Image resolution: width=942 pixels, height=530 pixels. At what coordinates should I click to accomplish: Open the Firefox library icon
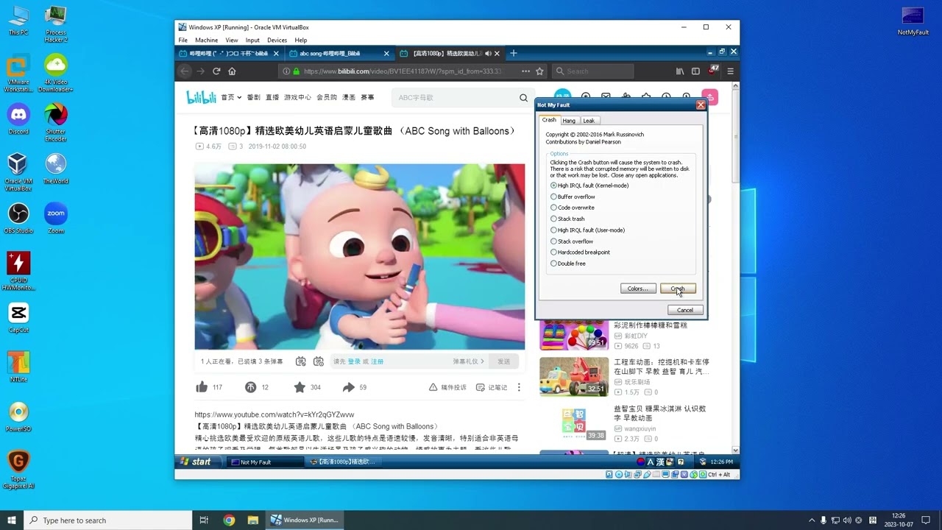(x=680, y=71)
